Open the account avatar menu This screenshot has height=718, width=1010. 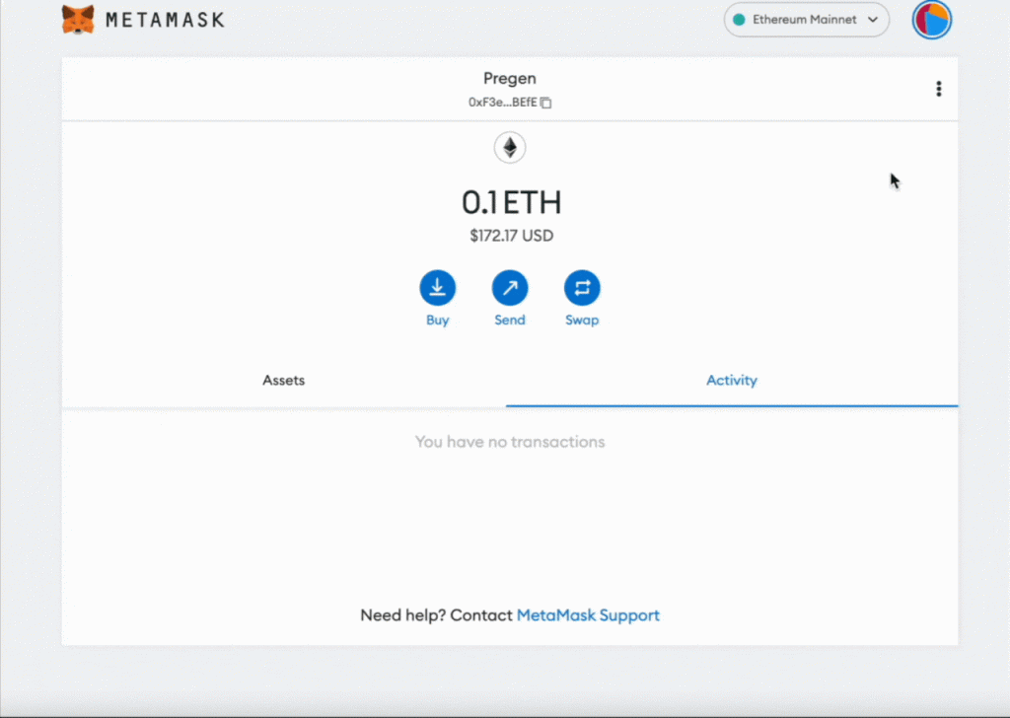point(931,20)
